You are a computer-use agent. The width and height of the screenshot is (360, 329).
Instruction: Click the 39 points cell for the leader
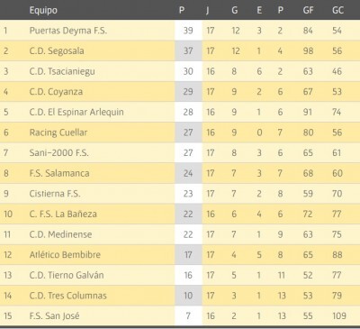(188, 31)
